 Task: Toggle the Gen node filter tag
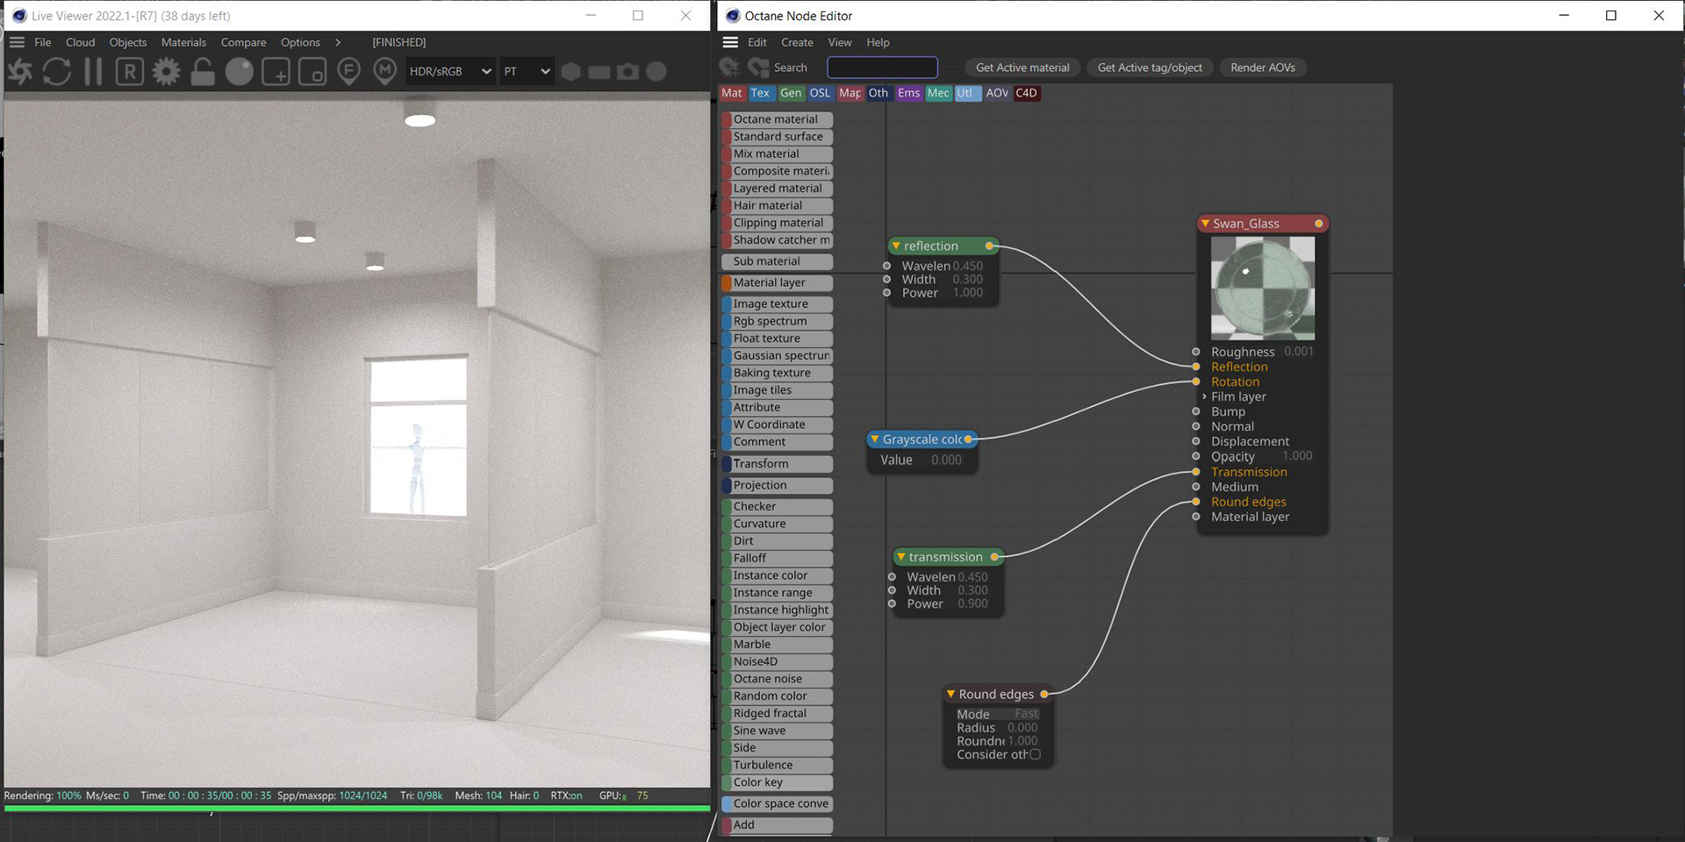pos(791,93)
